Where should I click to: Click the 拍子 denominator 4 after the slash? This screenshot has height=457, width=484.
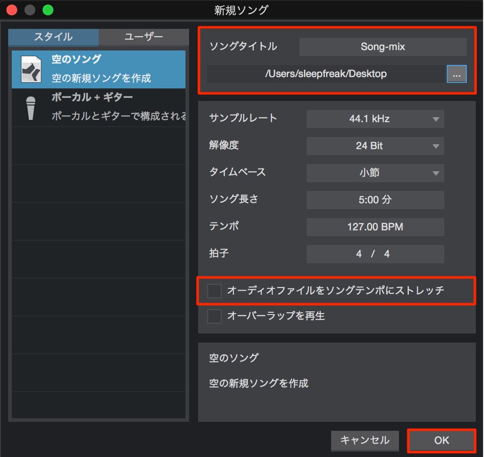point(387,254)
